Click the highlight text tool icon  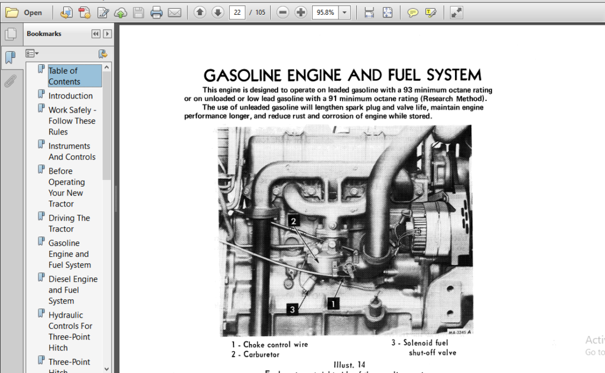click(x=431, y=13)
